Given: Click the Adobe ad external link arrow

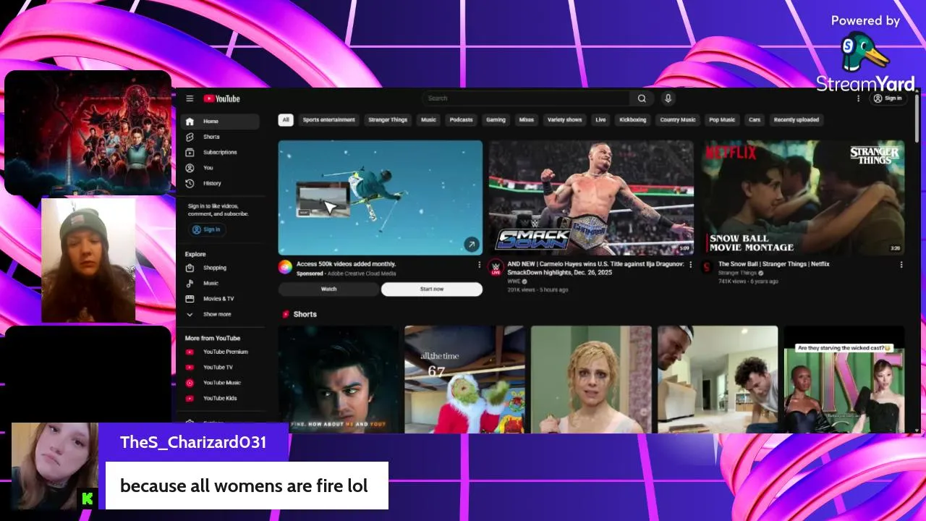Looking at the screenshot, I should 472,245.
